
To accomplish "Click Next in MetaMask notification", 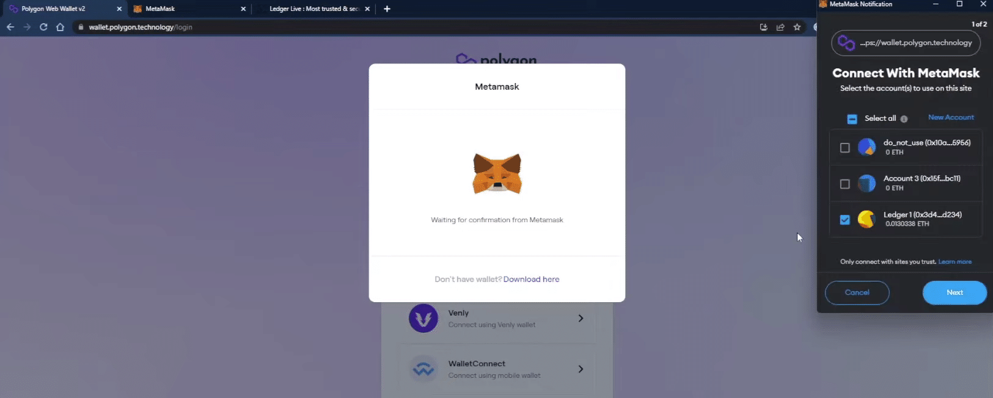I will pyautogui.click(x=955, y=292).
